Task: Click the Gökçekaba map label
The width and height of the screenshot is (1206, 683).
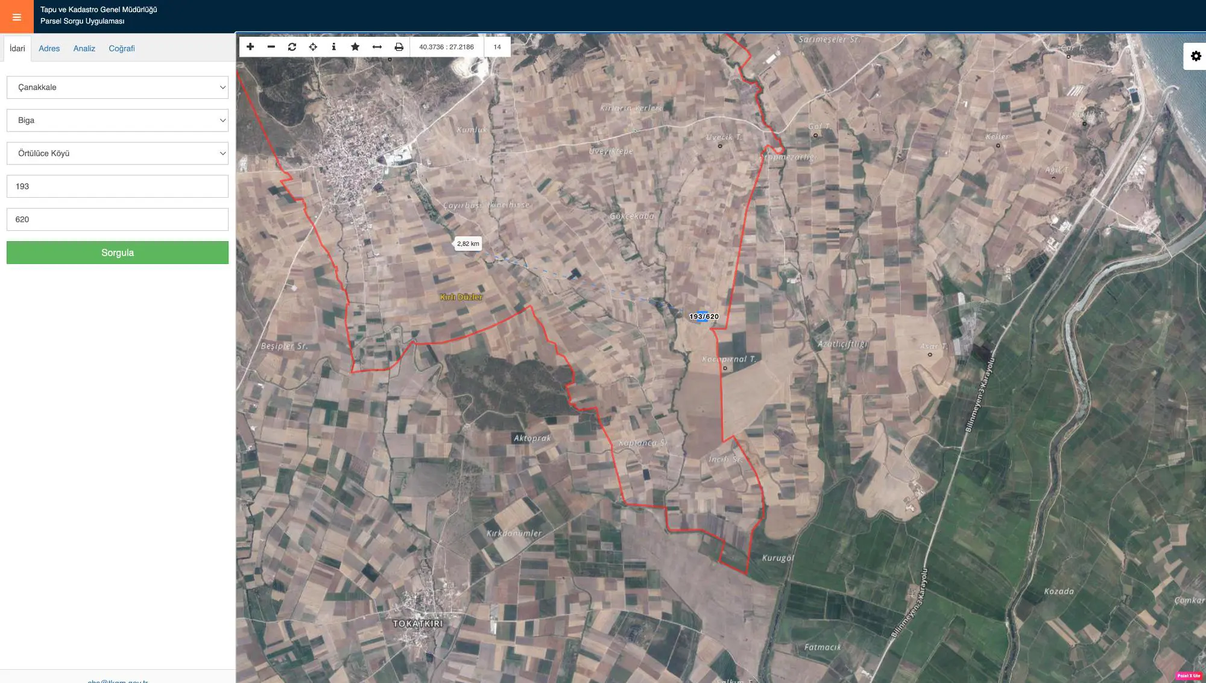Action: pos(632,216)
